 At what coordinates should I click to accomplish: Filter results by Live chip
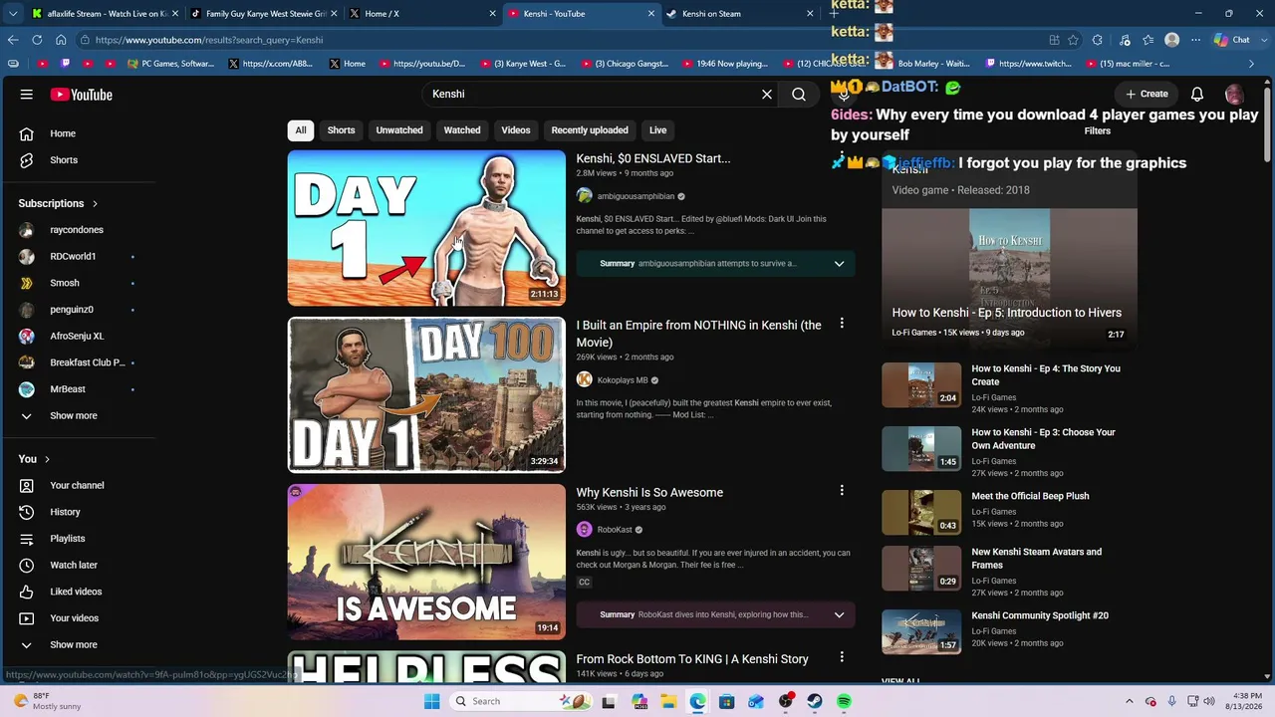658,130
